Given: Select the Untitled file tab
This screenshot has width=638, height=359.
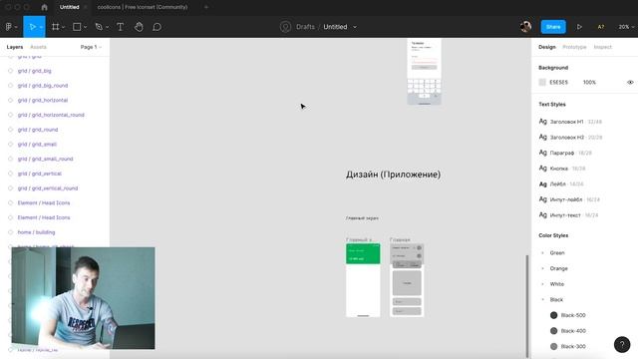Looking at the screenshot, I should [x=69, y=7].
